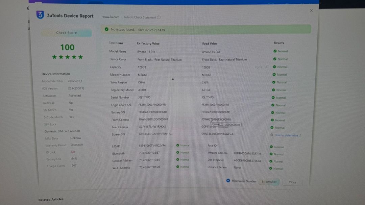
Task: Click the Front Camera ex-factory value F0WH3Z01LGD0000040
Action: click(153, 119)
